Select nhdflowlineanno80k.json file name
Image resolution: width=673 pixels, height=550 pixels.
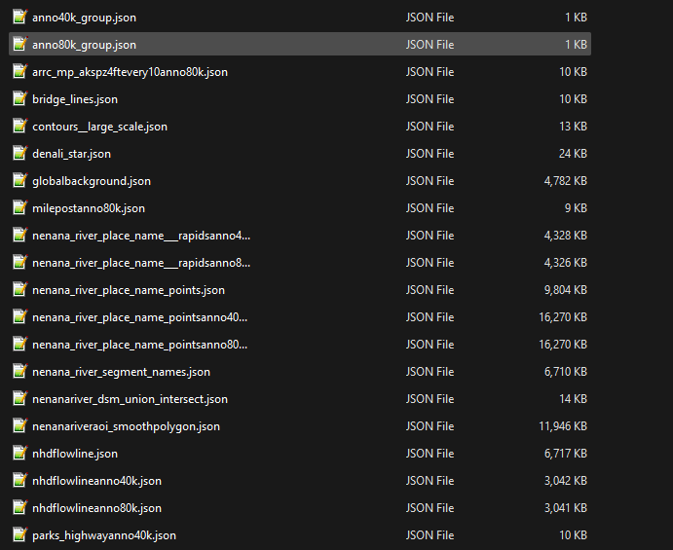click(x=96, y=508)
